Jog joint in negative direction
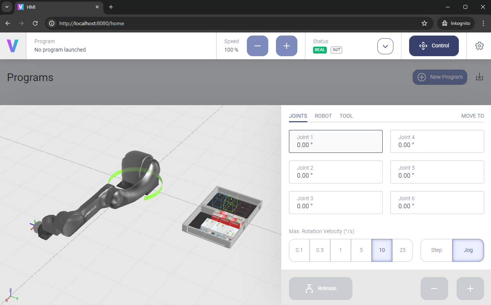Viewport: 491px width, 305px height. [434, 289]
